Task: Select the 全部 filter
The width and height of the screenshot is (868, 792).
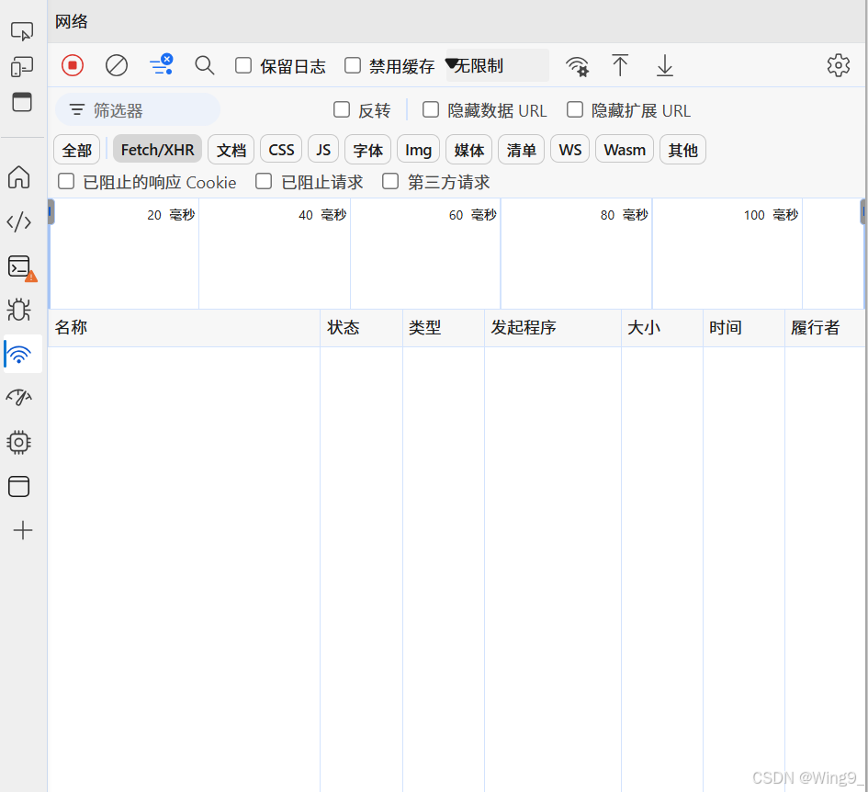Action: point(77,150)
